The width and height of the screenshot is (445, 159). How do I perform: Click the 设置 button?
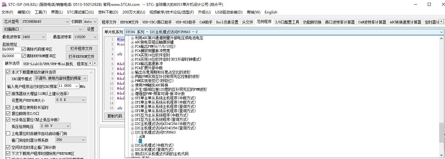(x=91, y=29)
